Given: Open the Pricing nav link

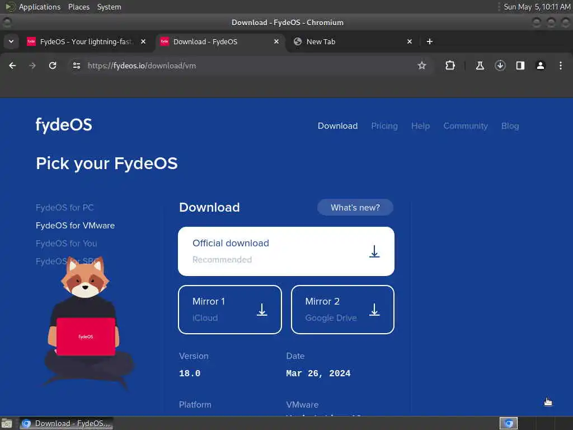Looking at the screenshot, I should tap(384, 126).
